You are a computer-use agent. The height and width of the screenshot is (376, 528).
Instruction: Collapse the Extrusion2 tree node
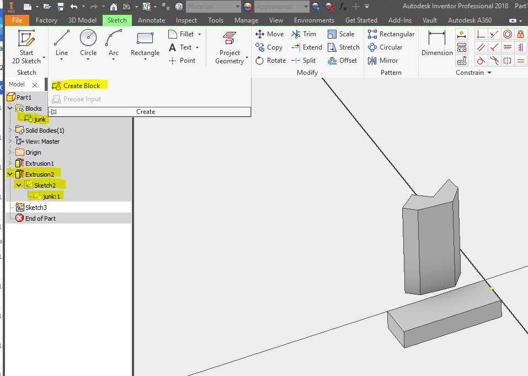coord(10,174)
